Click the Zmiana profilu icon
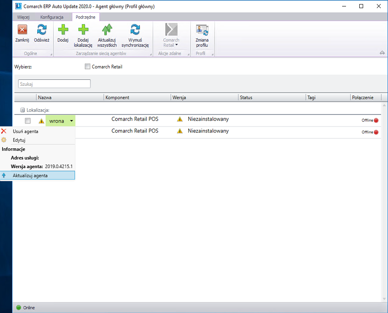 pyautogui.click(x=202, y=30)
